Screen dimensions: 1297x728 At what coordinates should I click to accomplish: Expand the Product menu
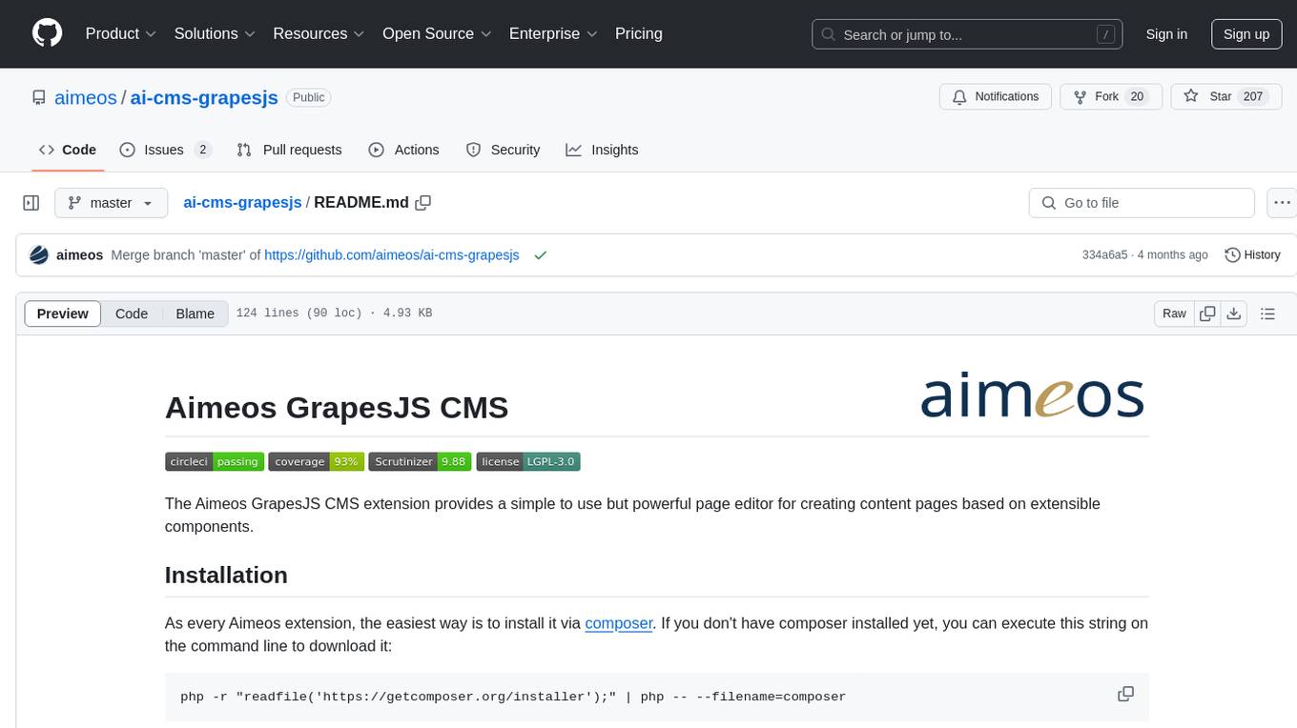(121, 33)
